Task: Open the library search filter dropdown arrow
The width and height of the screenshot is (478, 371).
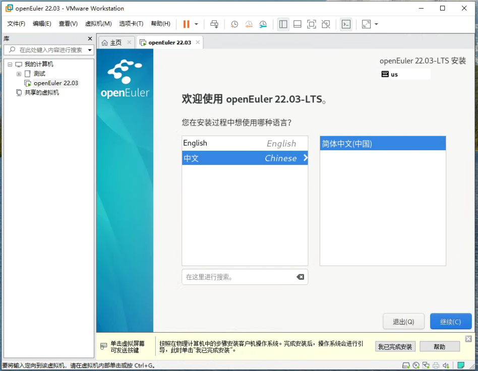Action: pyautogui.click(x=90, y=50)
